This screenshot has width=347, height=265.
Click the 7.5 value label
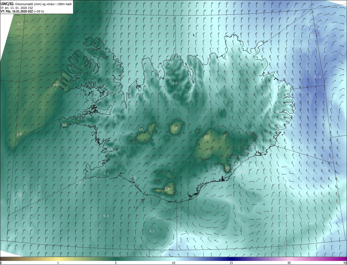pyautogui.click(x=284, y=246)
